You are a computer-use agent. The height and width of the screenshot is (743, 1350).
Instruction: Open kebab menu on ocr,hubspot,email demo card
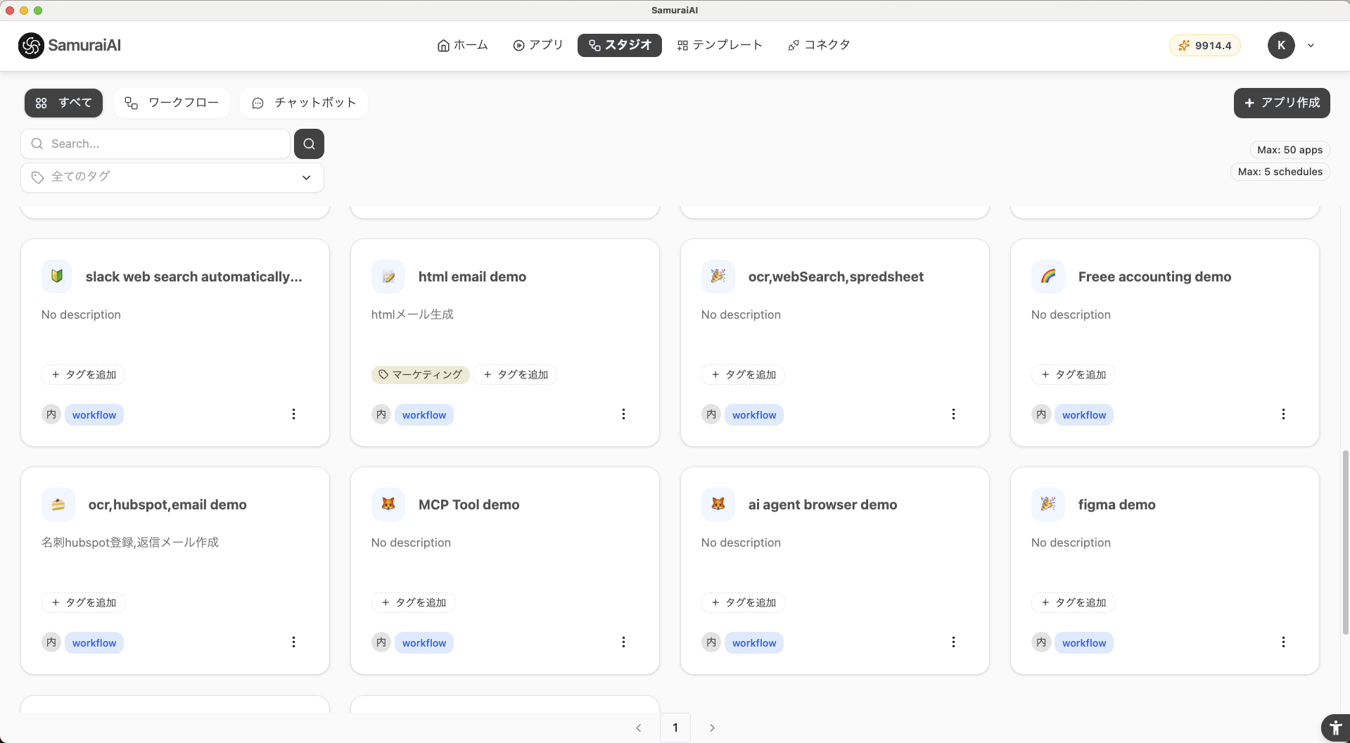click(293, 642)
